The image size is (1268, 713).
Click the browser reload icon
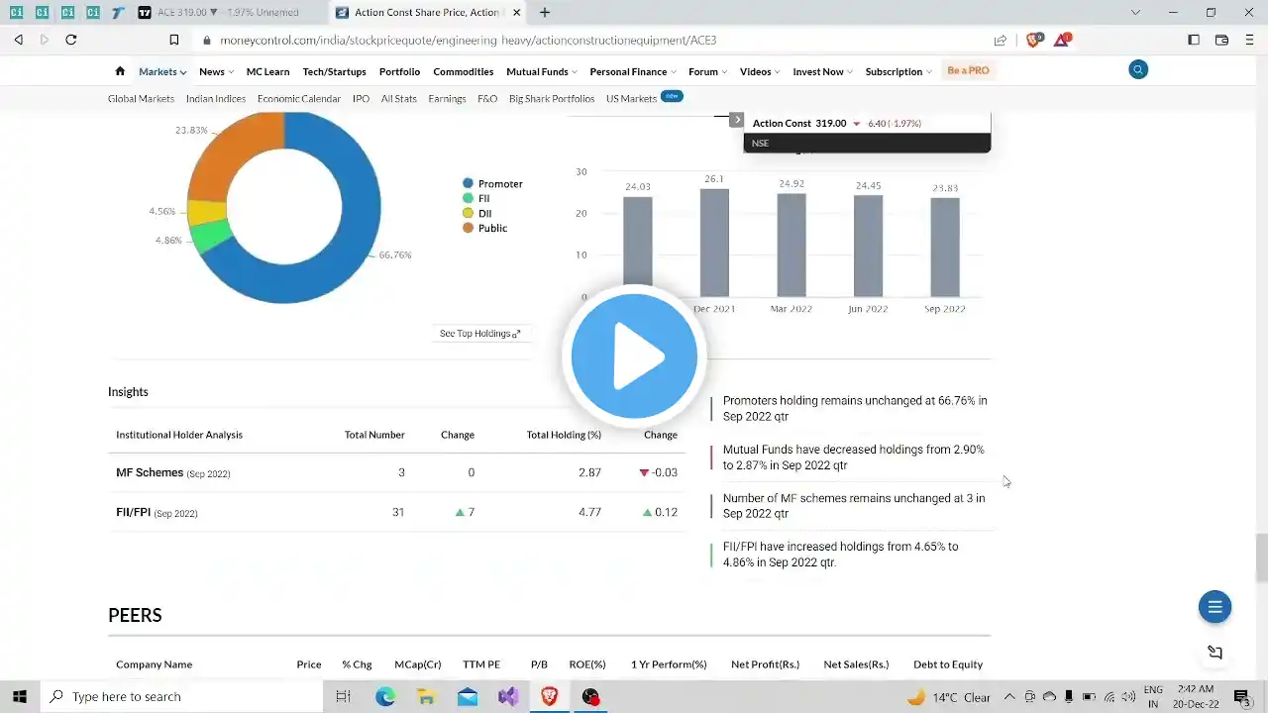coord(71,40)
